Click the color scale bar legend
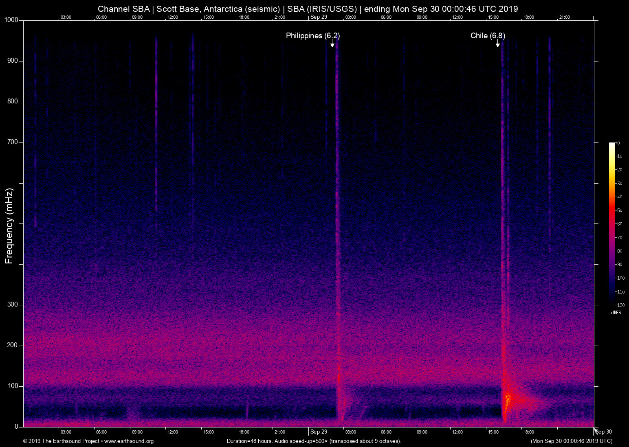Screen dimensions: 629x447 (x=611, y=223)
